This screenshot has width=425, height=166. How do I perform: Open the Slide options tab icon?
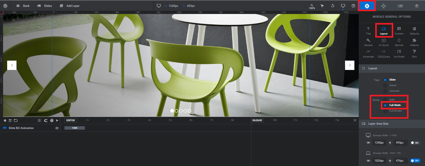(x=400, y=6)
